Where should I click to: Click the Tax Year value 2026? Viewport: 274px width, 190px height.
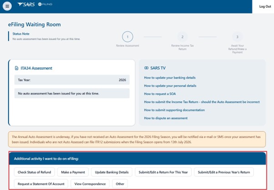[122, 80]
